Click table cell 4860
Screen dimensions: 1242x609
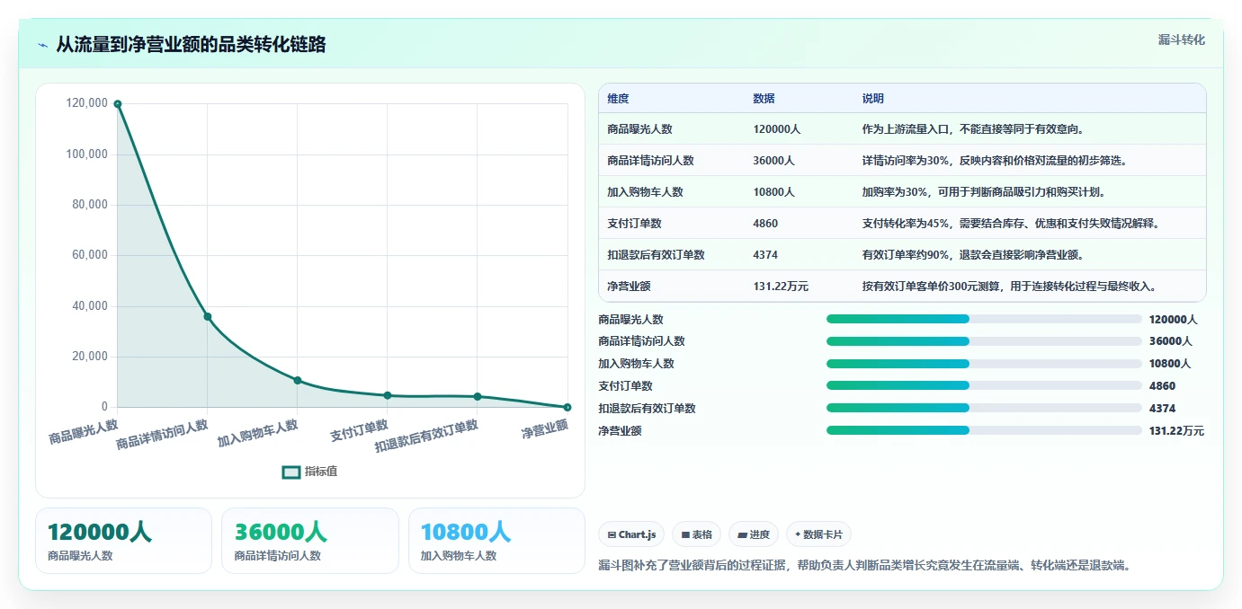(765, 224)
